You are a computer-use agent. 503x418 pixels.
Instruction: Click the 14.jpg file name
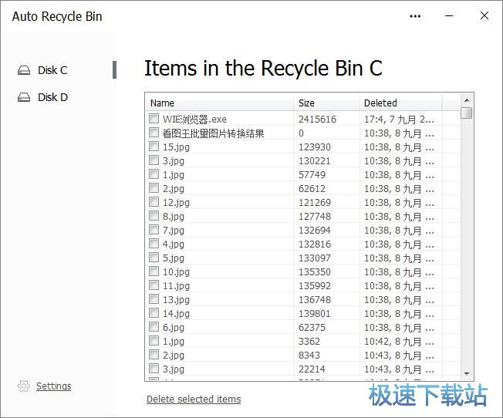176,314
